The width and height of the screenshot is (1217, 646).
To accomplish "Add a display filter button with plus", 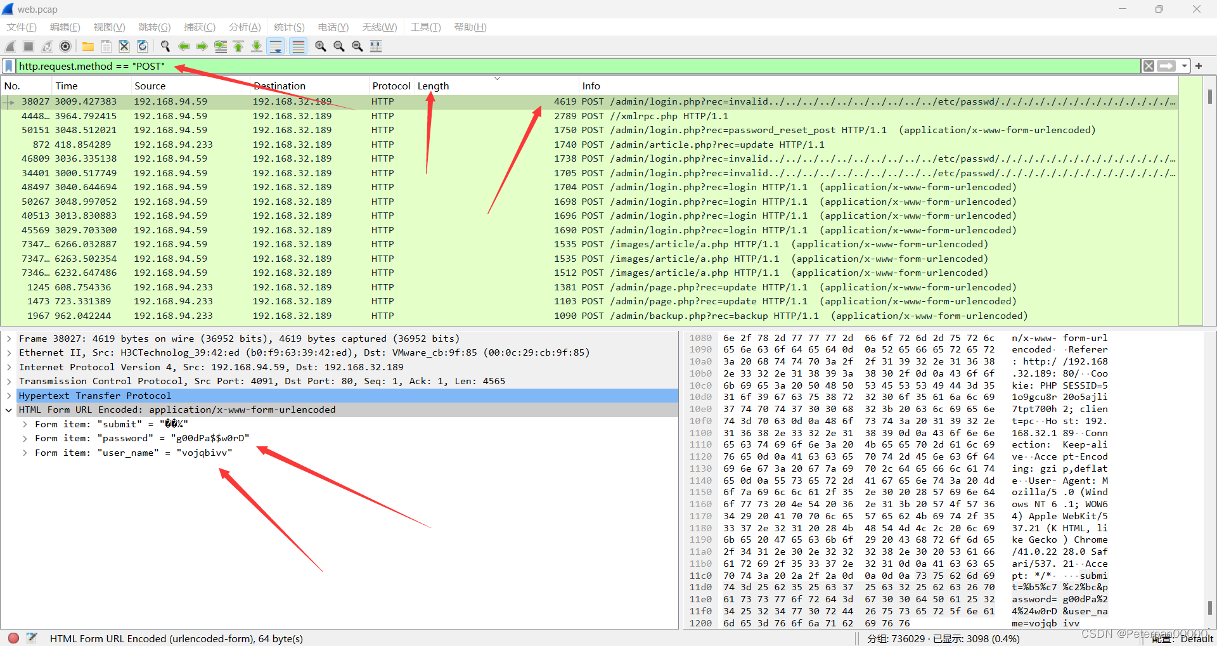I will [x=1199, y=66].
